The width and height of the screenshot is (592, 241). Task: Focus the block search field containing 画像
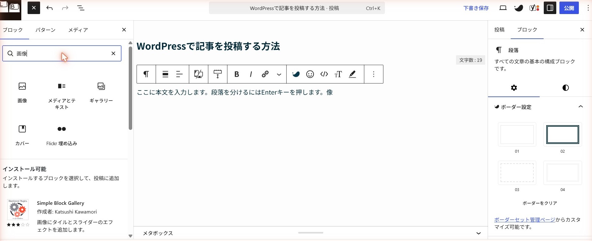tap(62, 53)
